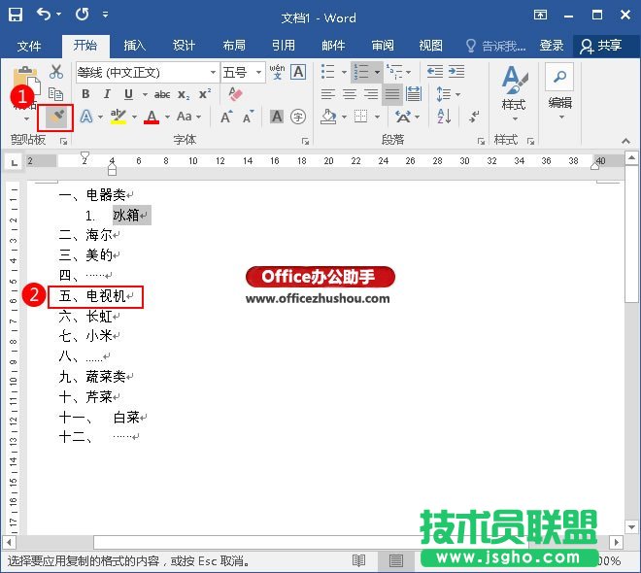Image resolution: width=641 pixels, height=573 pixels.
Task: Toggle Bold formatting
Action: click(85, 94)
